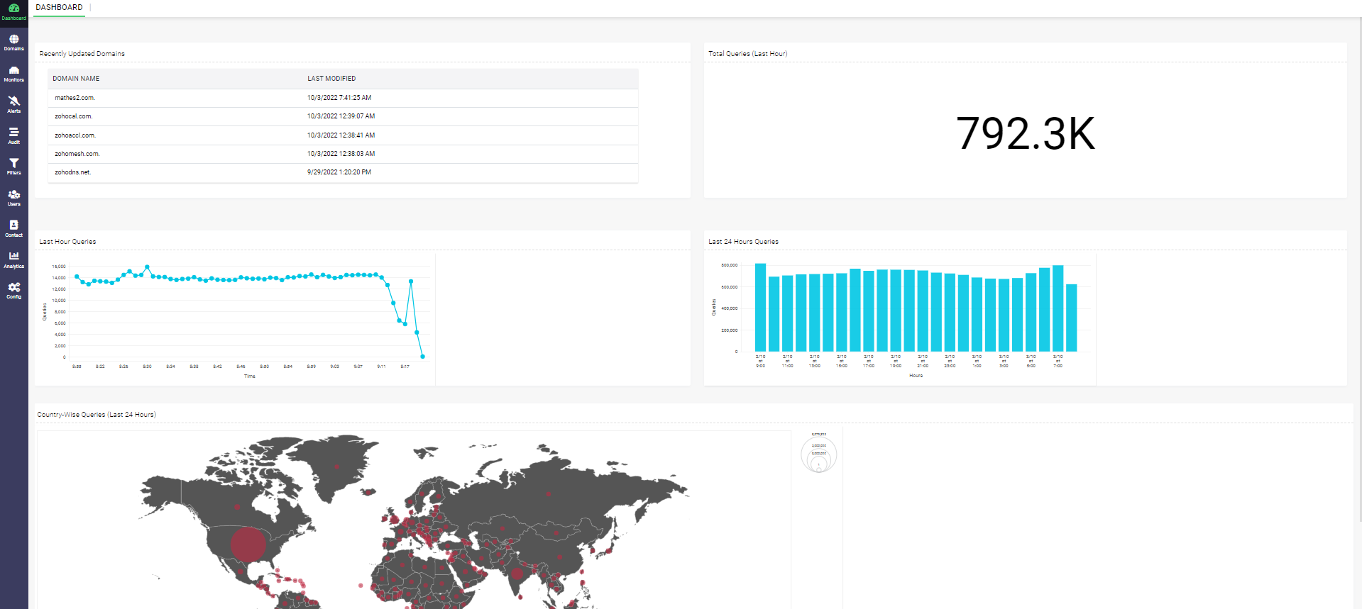Click the LAST MODIFIED column header
Screen dimensions: 1362x609
(331, 79)
